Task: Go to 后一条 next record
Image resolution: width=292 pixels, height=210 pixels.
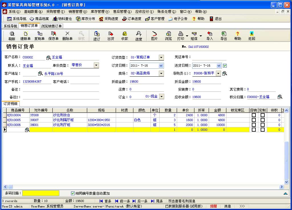Action: click(x=140, y=201)
